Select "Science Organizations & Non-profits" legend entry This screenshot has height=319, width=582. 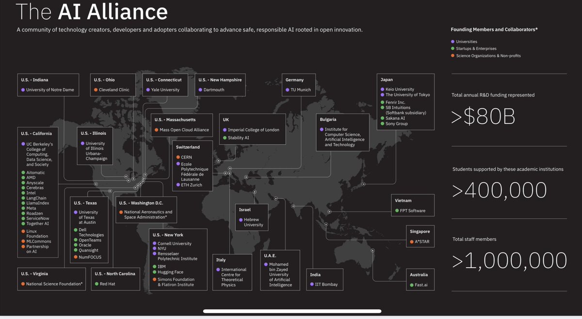click(x=489, y=56)
